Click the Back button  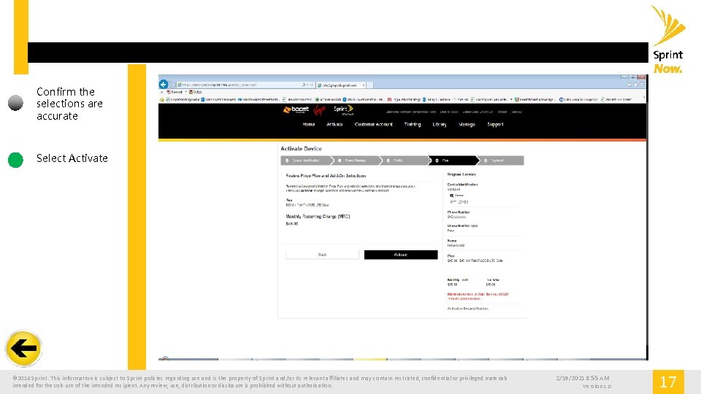(322, 255)
